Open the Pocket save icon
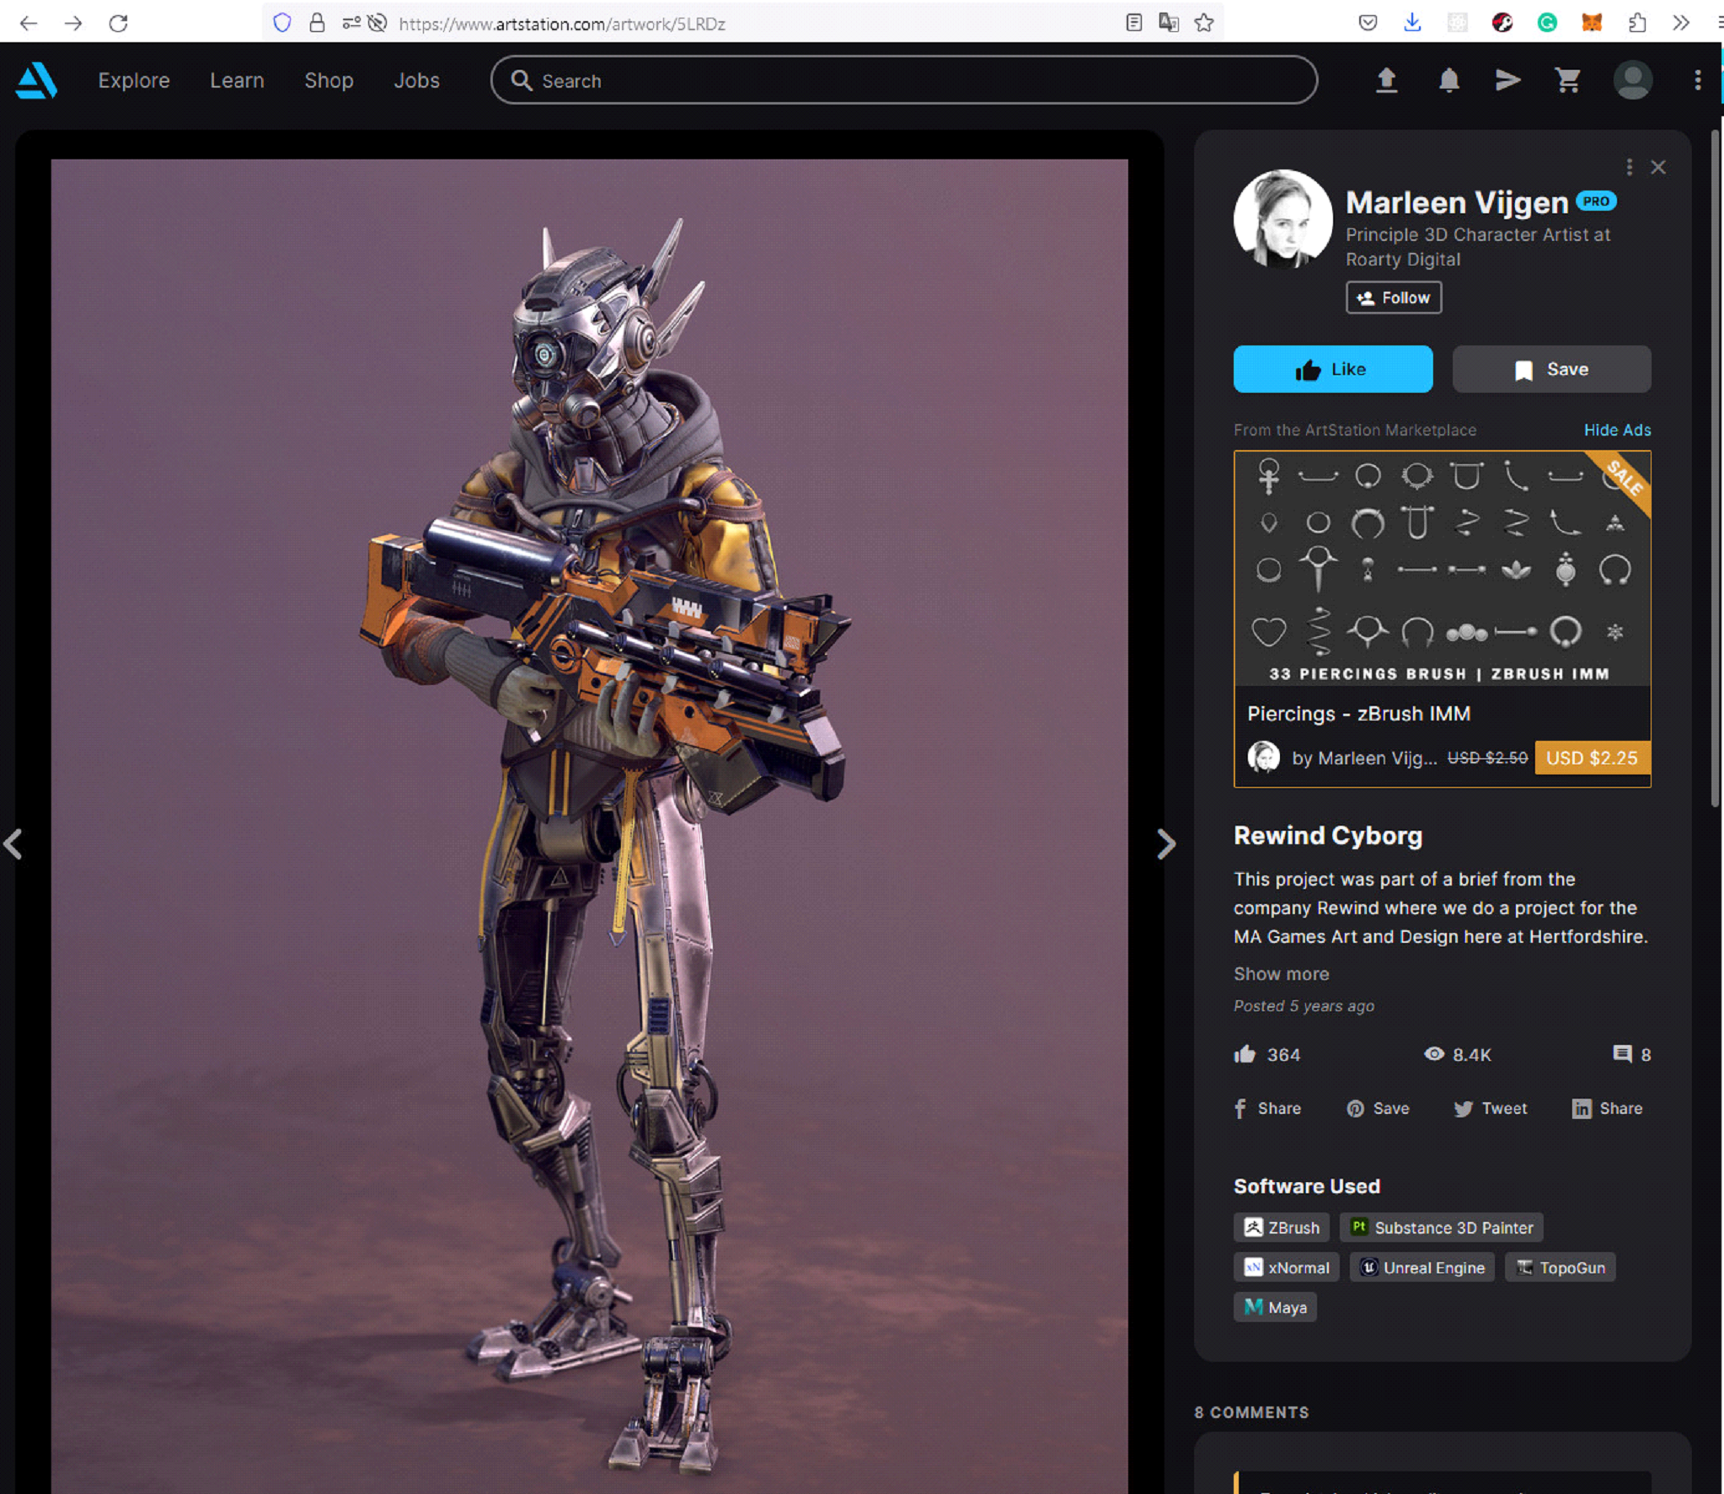 1368,23
